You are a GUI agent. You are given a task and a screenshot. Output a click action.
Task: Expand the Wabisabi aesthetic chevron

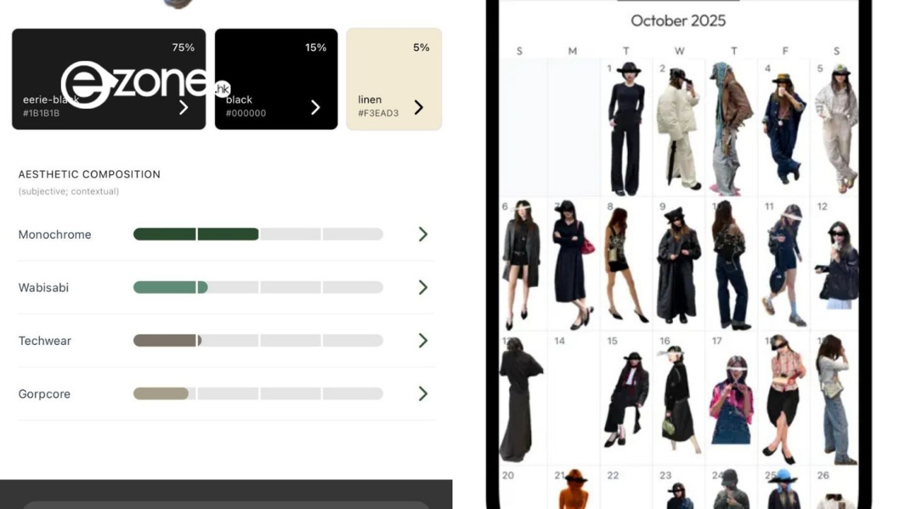pos(423,287)
